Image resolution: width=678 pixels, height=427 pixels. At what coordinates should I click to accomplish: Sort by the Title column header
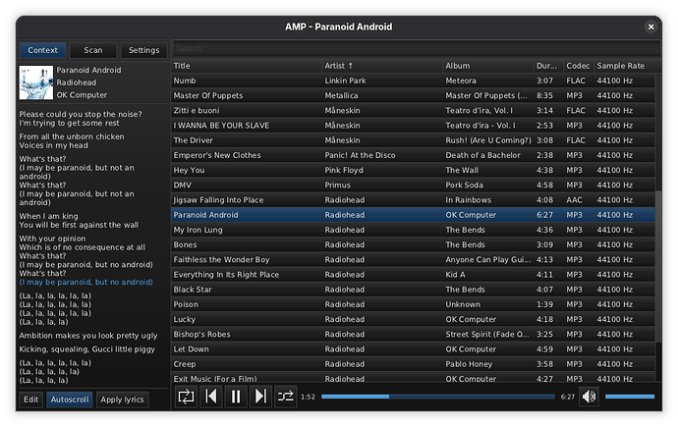247,66
